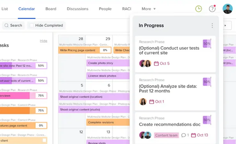236x144 pixels.
Task: Switch to the Board tab
Action: pyautogui.click(x=51, y=9)
